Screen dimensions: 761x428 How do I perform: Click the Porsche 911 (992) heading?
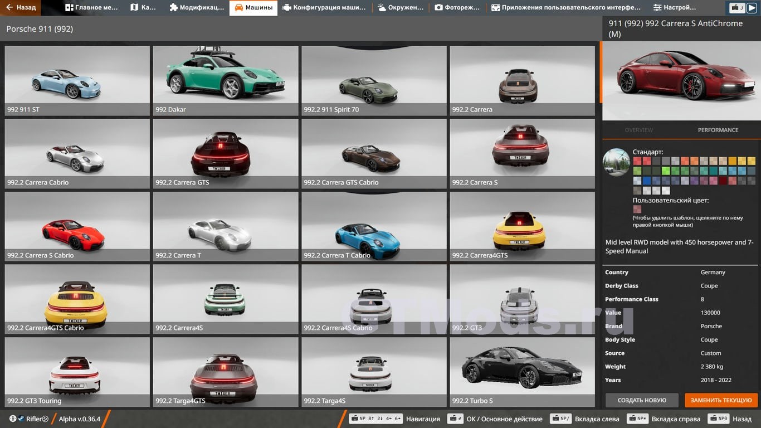(x=40, y=28)
